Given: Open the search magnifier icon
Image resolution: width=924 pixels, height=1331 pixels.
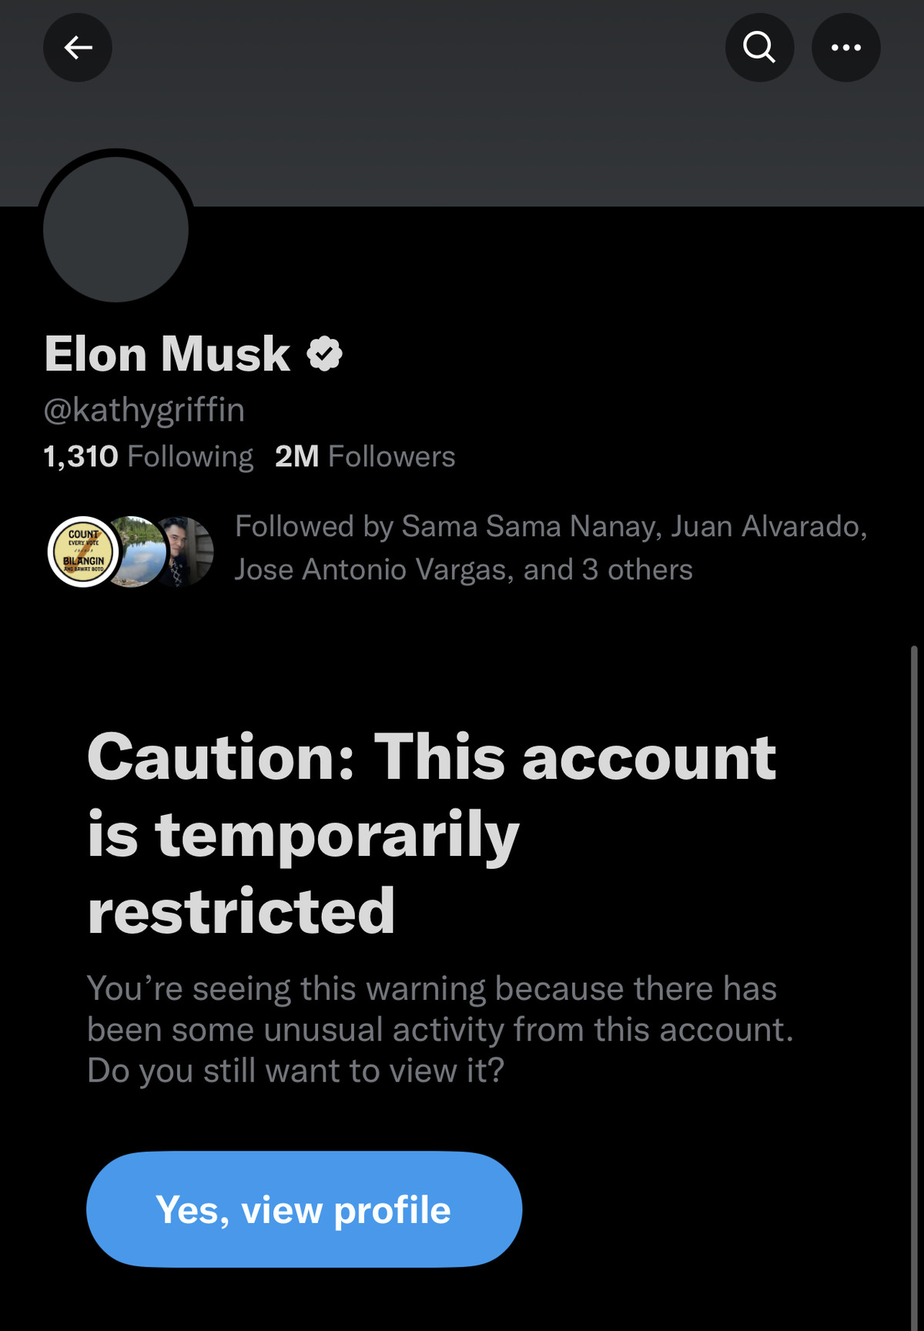Looking at the screenshot, I should pyautogui.click(x=759, y=48).
